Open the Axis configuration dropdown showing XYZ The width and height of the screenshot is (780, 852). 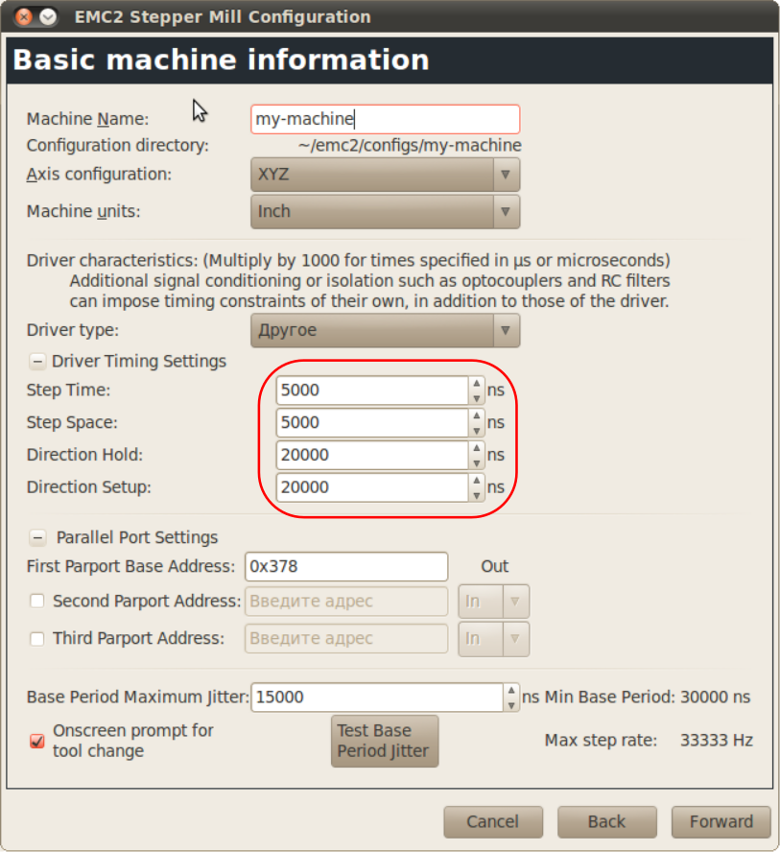[x=385, y=175]
